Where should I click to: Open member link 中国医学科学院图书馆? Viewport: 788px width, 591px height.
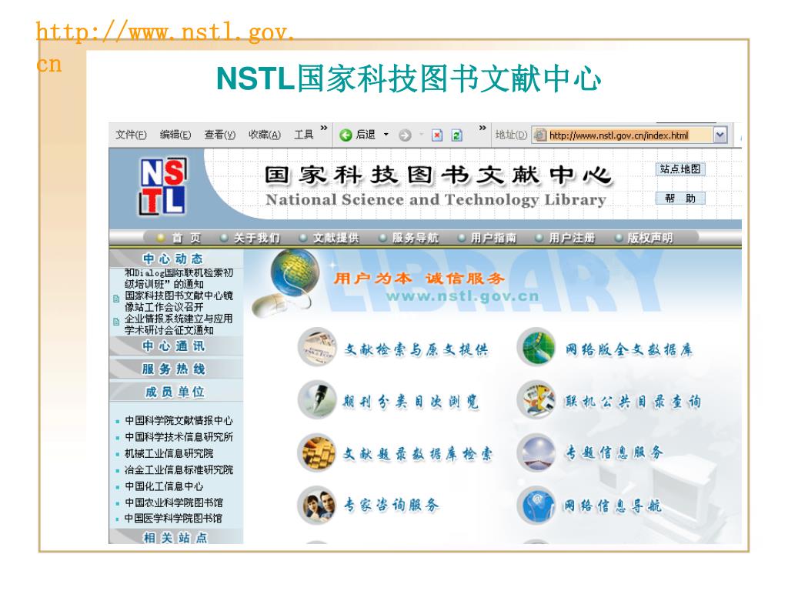173,518
